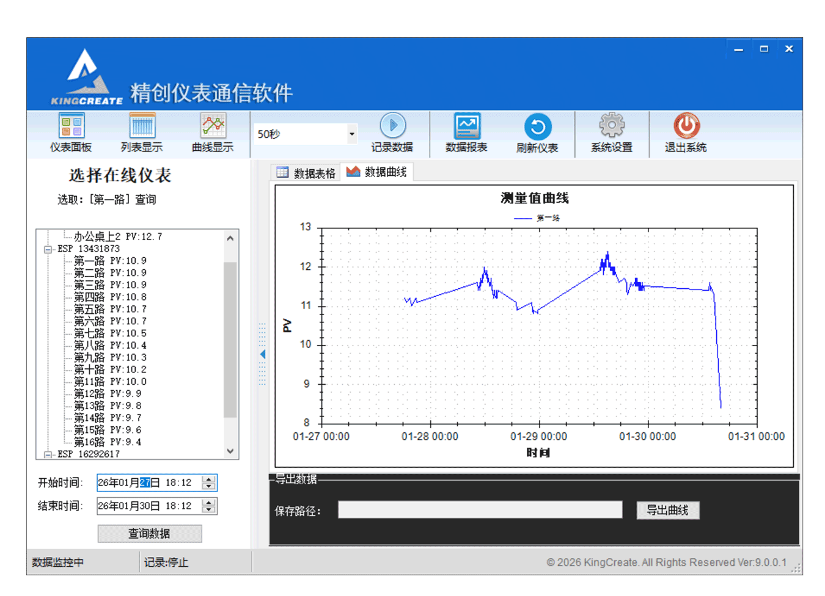The width and height of the screenshot is (825, 596).
Task: Click the 查询数据 query button
Action: point(149,533)
